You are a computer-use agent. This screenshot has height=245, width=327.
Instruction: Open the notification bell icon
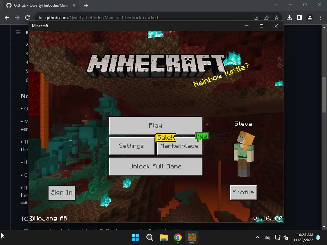[x=318, y=237]
